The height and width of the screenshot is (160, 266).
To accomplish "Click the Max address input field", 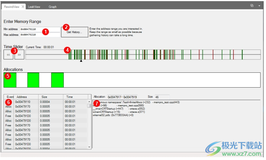I will tap(40, 35).
